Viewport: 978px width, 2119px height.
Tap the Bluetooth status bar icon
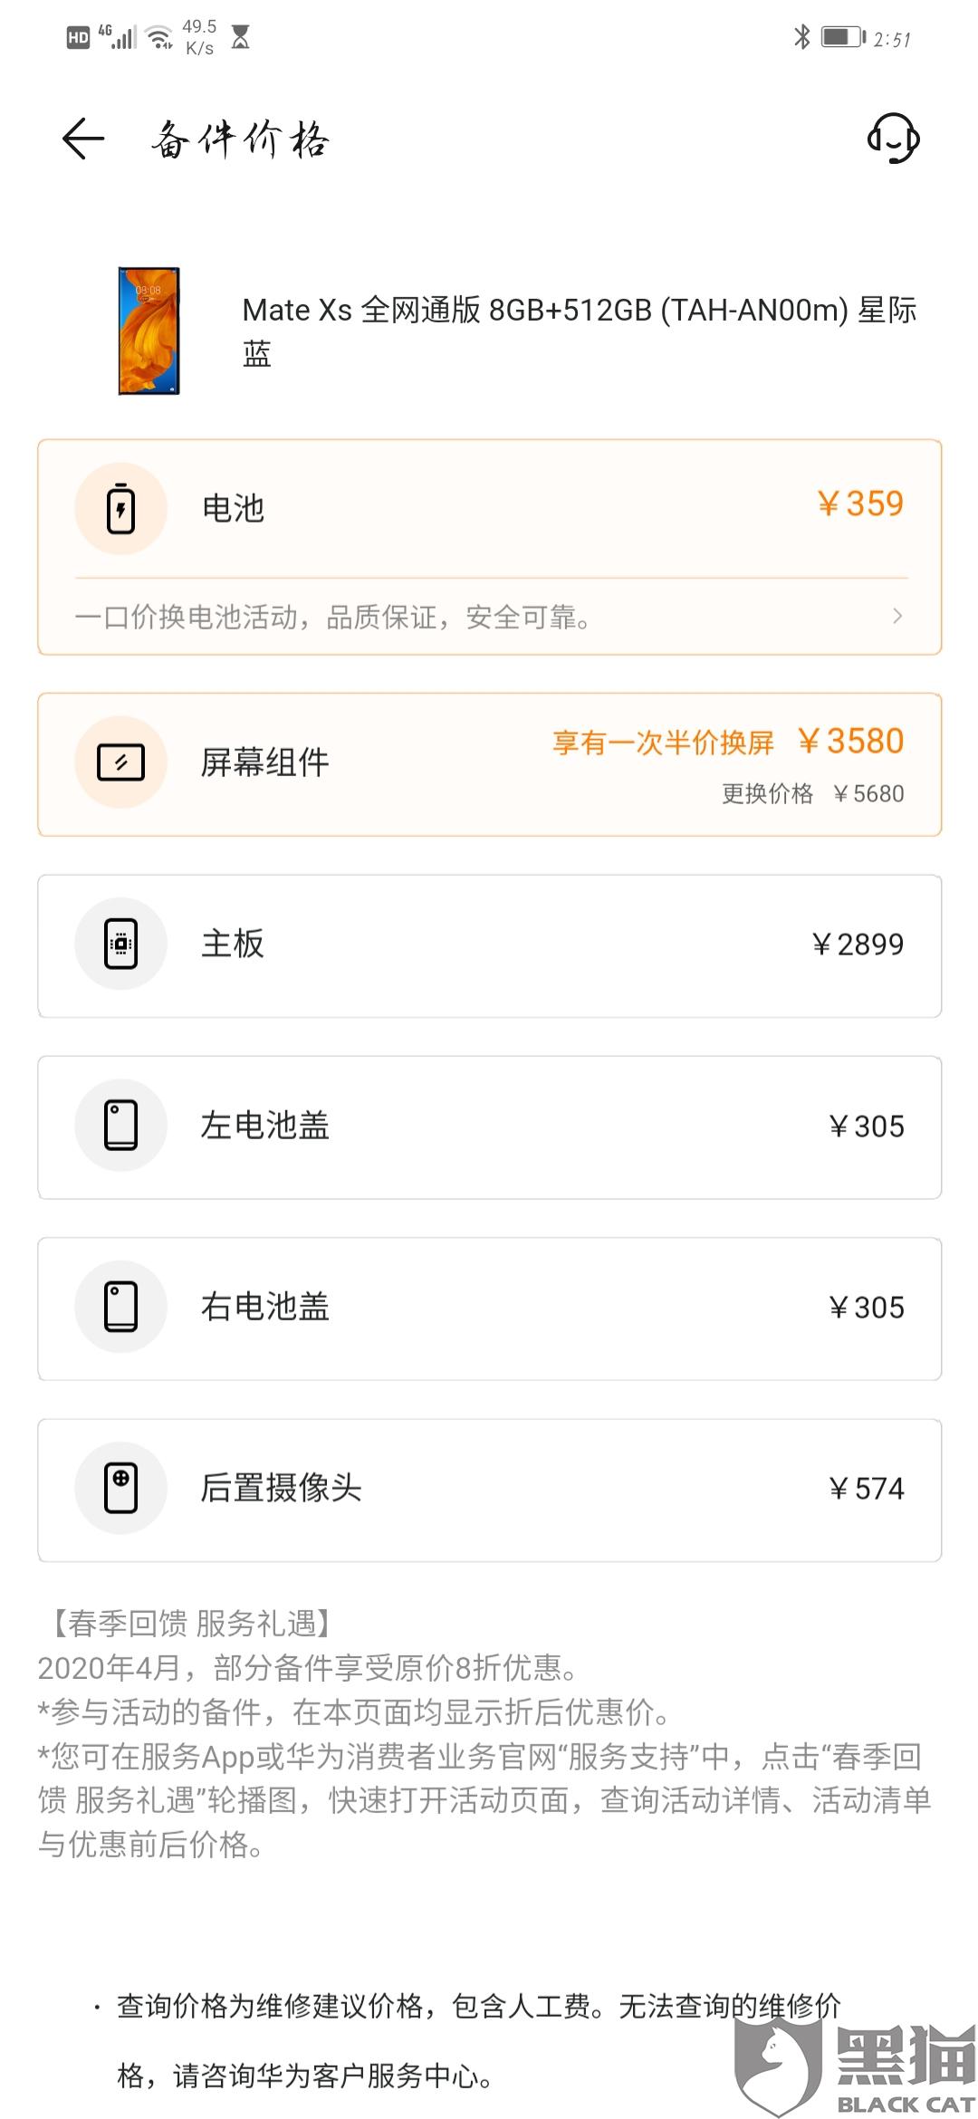pyautogui.click(x=801, y=37)
